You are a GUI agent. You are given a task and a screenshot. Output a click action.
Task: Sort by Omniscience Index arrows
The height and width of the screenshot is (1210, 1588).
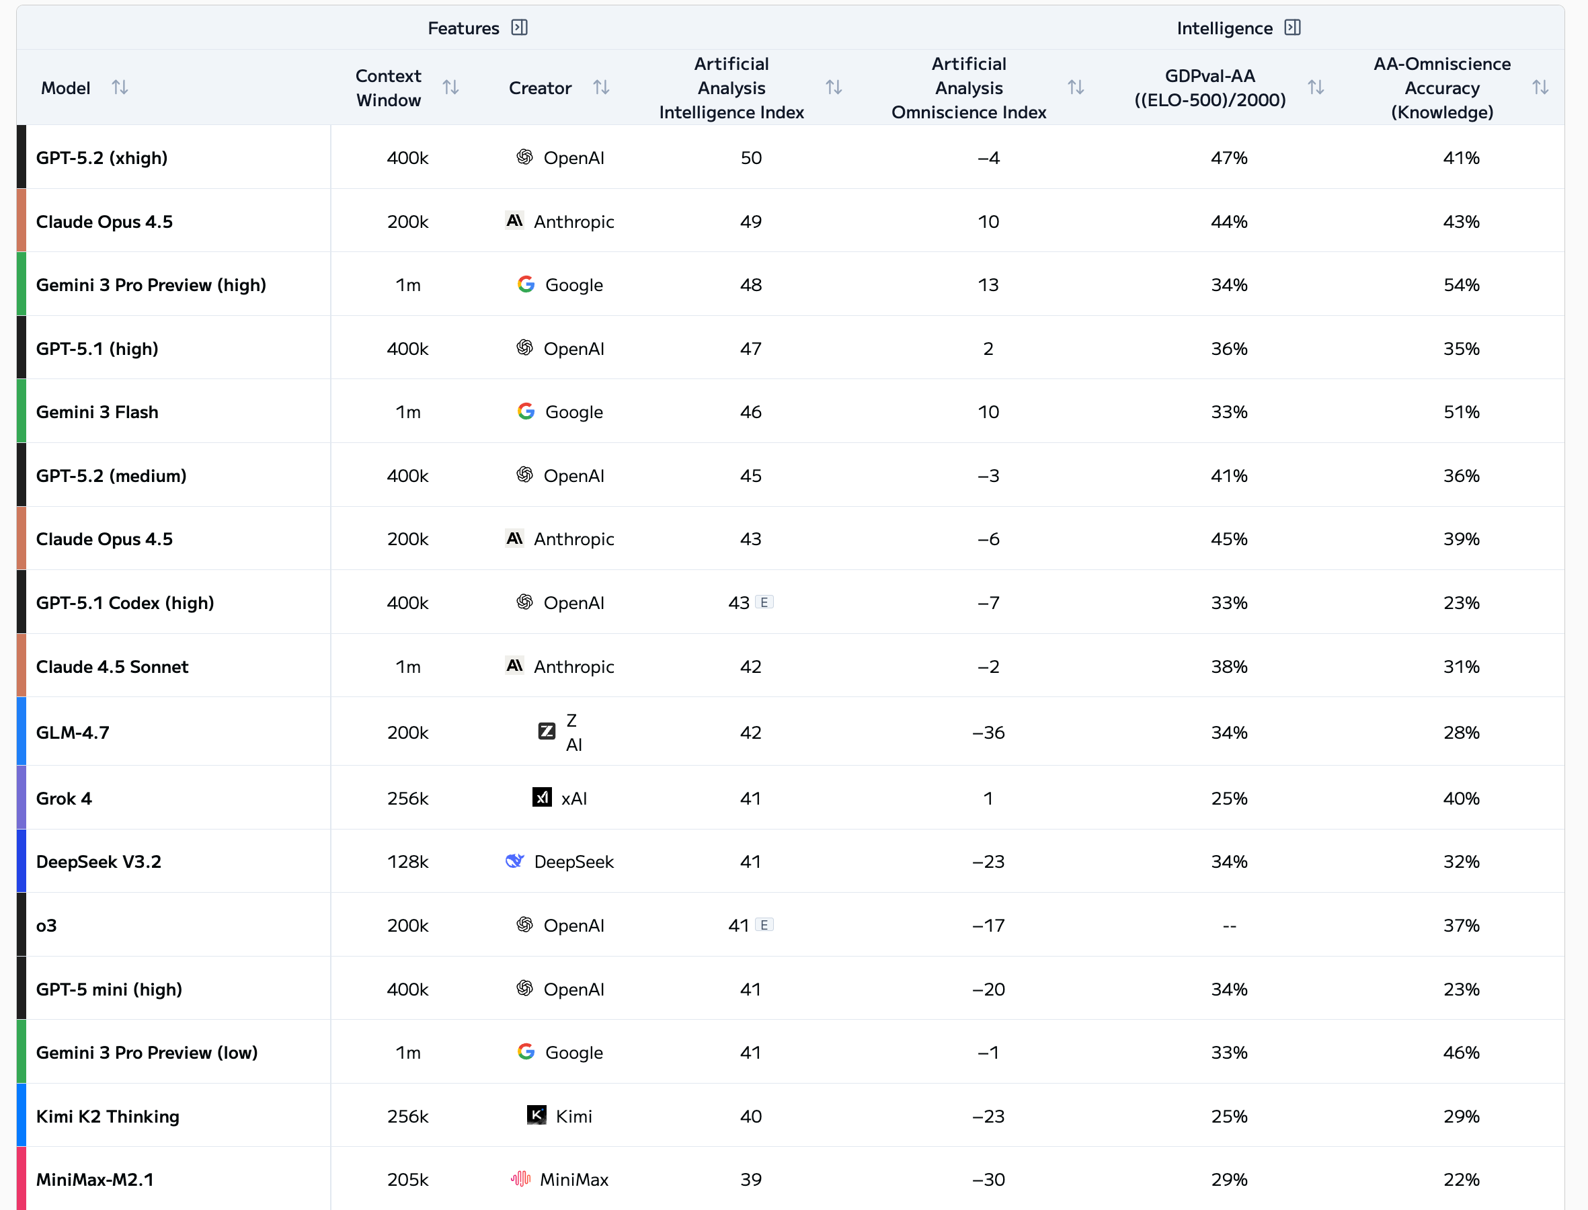pyautogui.click(x=1075, y=87)
